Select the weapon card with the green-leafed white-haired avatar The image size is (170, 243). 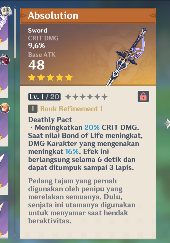point(4,28)
